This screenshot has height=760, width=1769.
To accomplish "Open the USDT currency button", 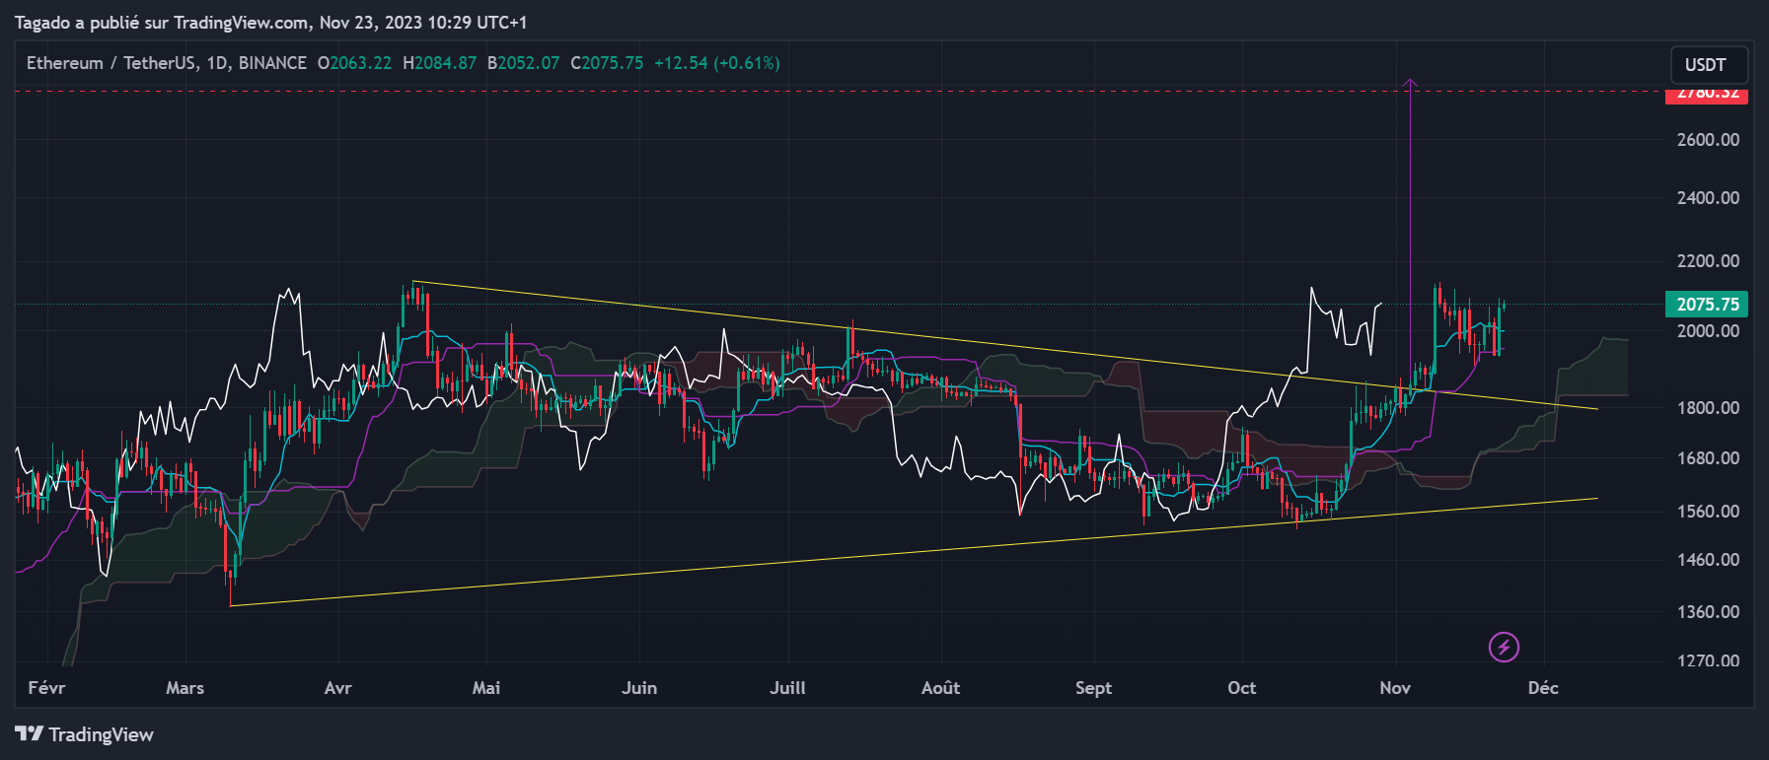I will click(1709, 65).
